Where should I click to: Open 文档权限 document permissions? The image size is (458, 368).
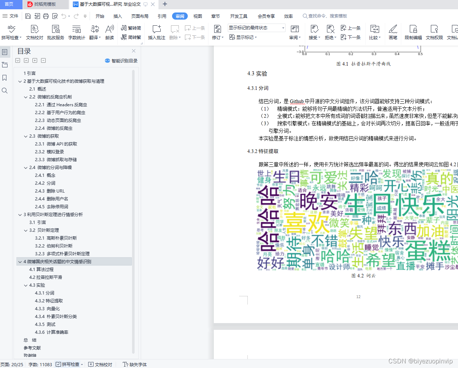[434, 32]
